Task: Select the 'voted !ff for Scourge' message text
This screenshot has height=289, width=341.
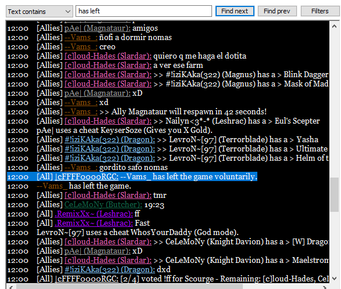Action: (225, 279)
